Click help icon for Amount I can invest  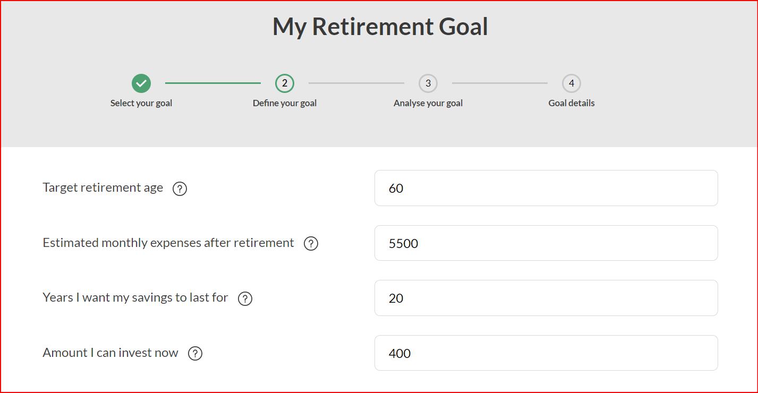click(x=195, y=353)
